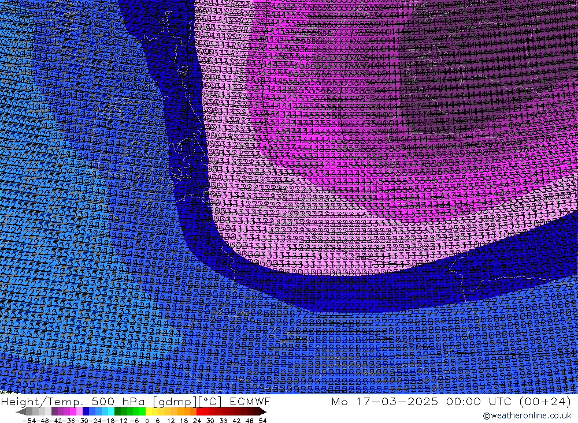
Task: Pick the light pink legend swatch
Action: 79,411
